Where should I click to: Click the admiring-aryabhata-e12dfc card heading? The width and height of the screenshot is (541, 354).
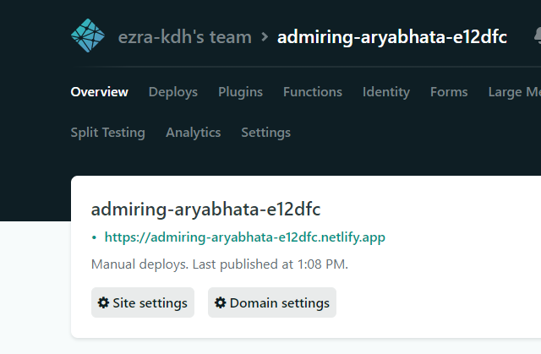click(206, 210)
